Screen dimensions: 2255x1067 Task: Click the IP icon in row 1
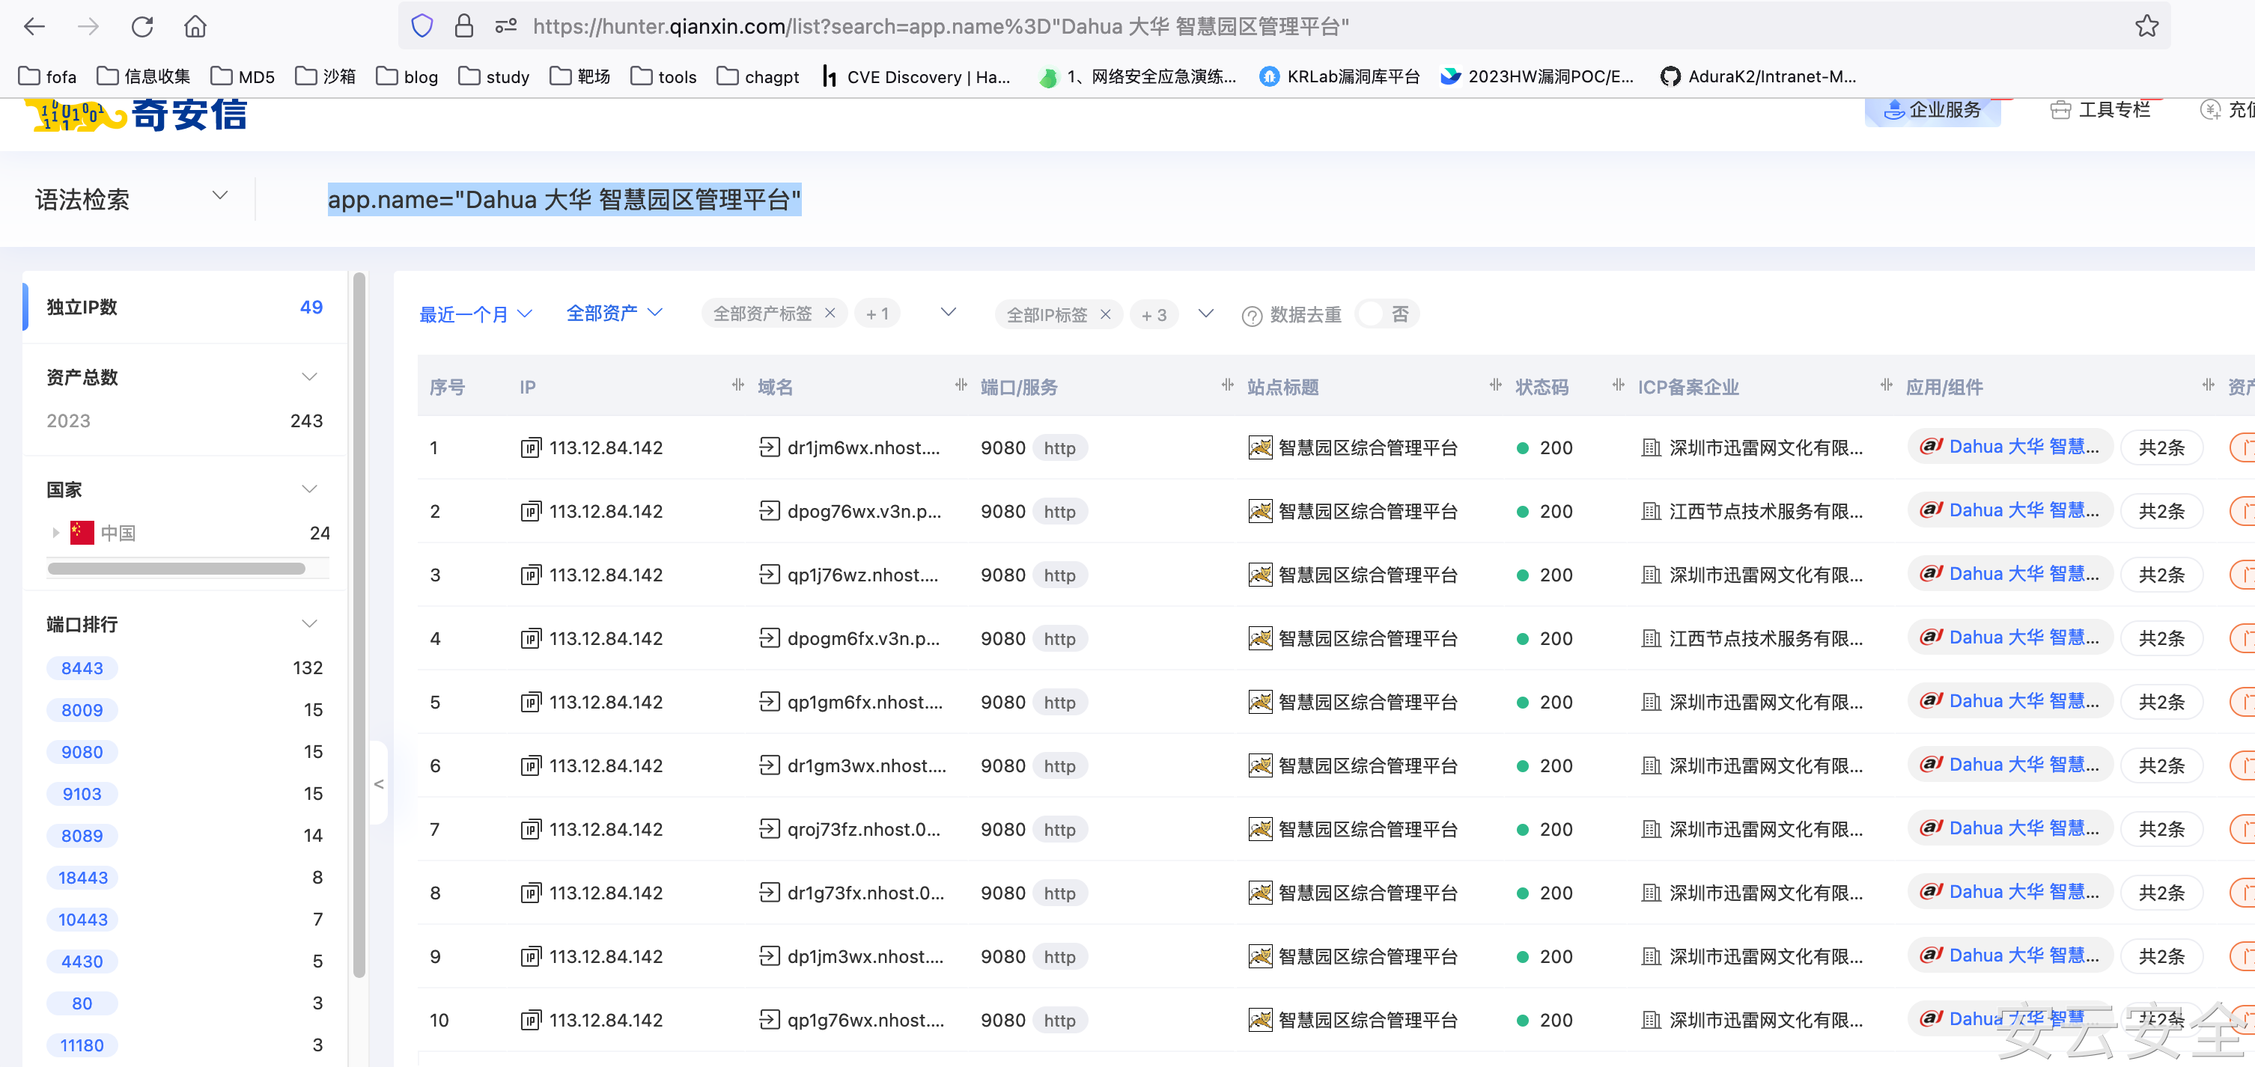point(531,449)
